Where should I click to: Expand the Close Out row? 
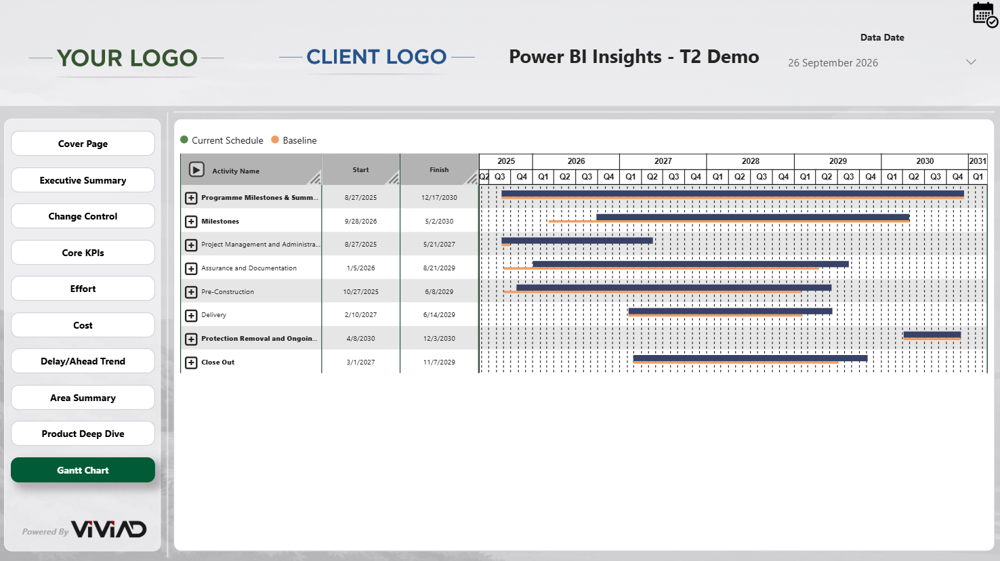point(191,362)
